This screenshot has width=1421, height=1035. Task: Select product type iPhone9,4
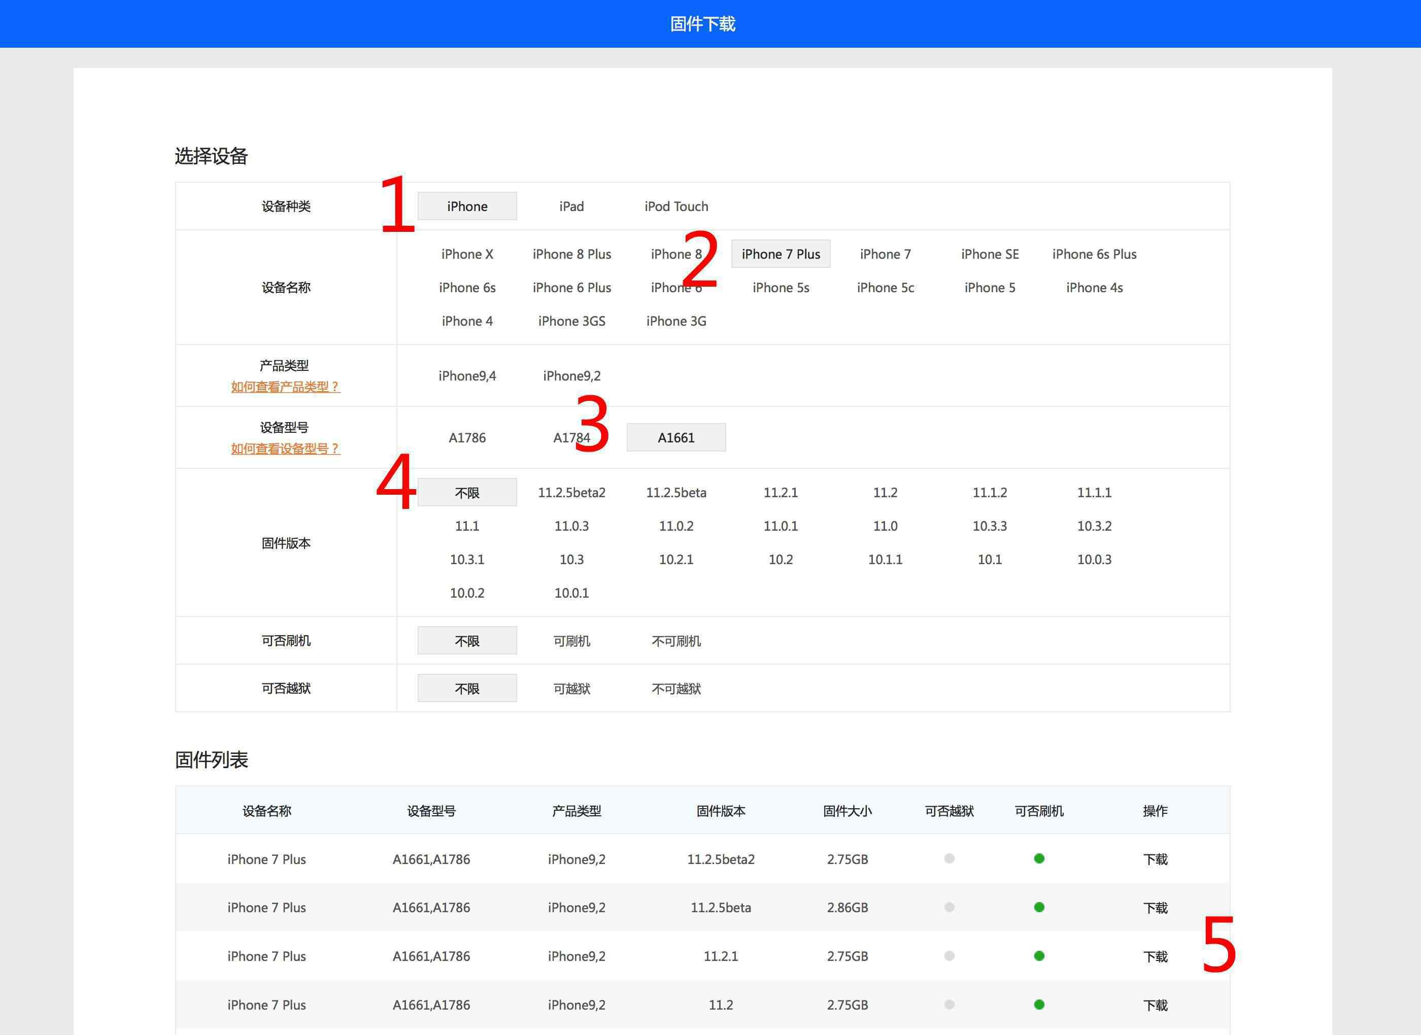pos(467,375)
